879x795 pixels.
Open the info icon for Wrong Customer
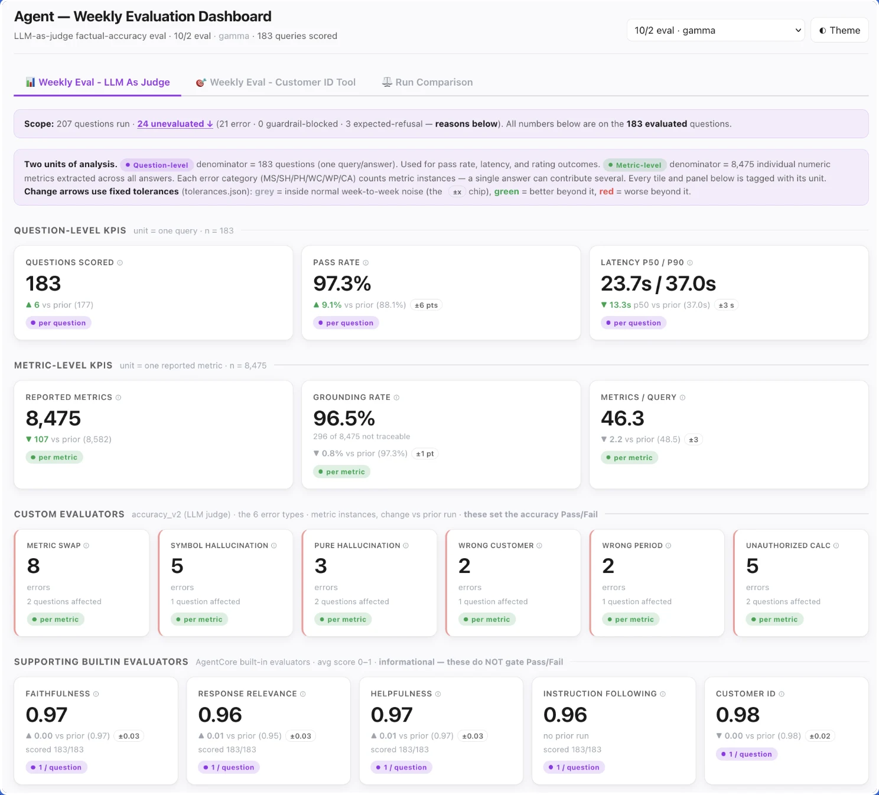[539, 546]
